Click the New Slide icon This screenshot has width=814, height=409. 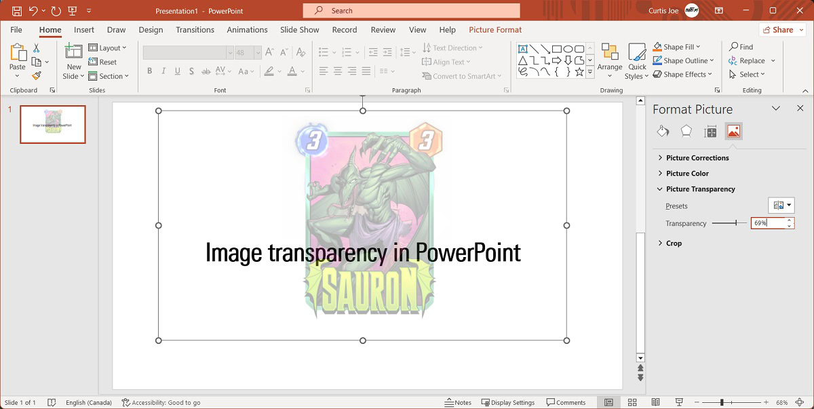pyautogui.click(x=74, y=53)
